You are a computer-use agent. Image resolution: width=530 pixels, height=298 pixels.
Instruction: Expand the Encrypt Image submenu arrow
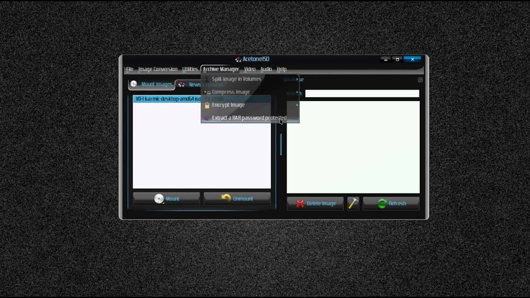tap(296, 105)
